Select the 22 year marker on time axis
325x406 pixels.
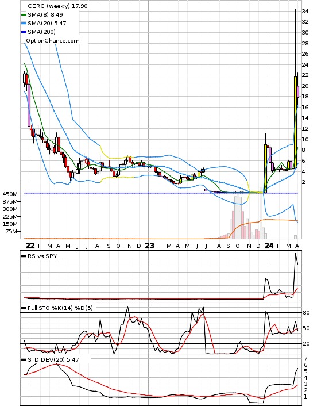click(30, 246)
